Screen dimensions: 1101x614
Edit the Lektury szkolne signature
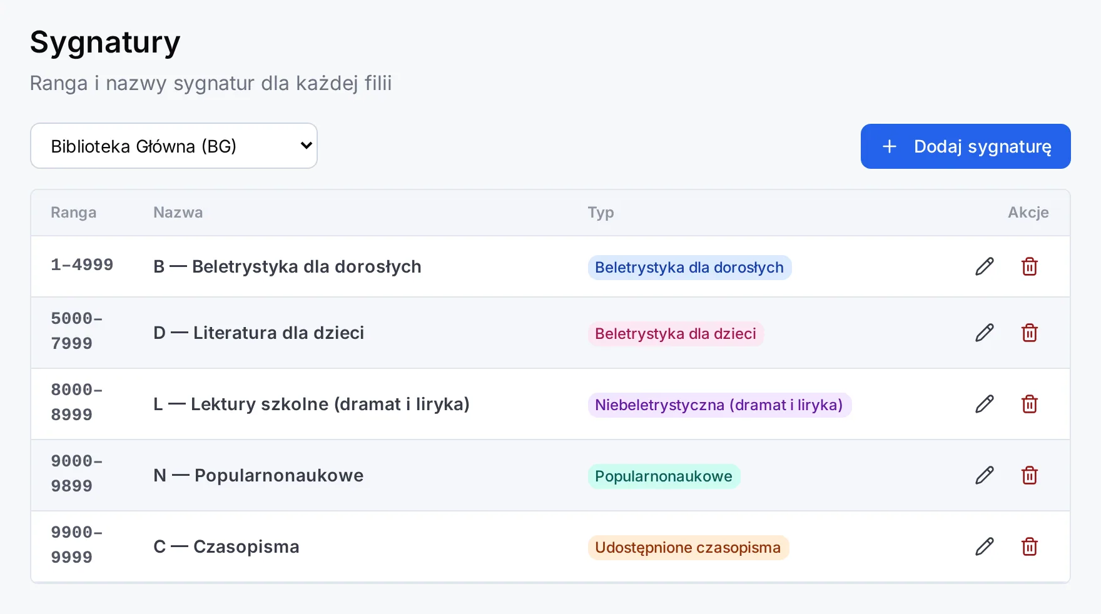click(985, 404)
